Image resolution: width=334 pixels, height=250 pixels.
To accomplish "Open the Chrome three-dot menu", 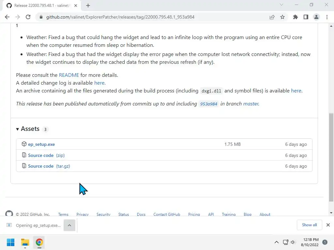I will (x=327, y=17).
